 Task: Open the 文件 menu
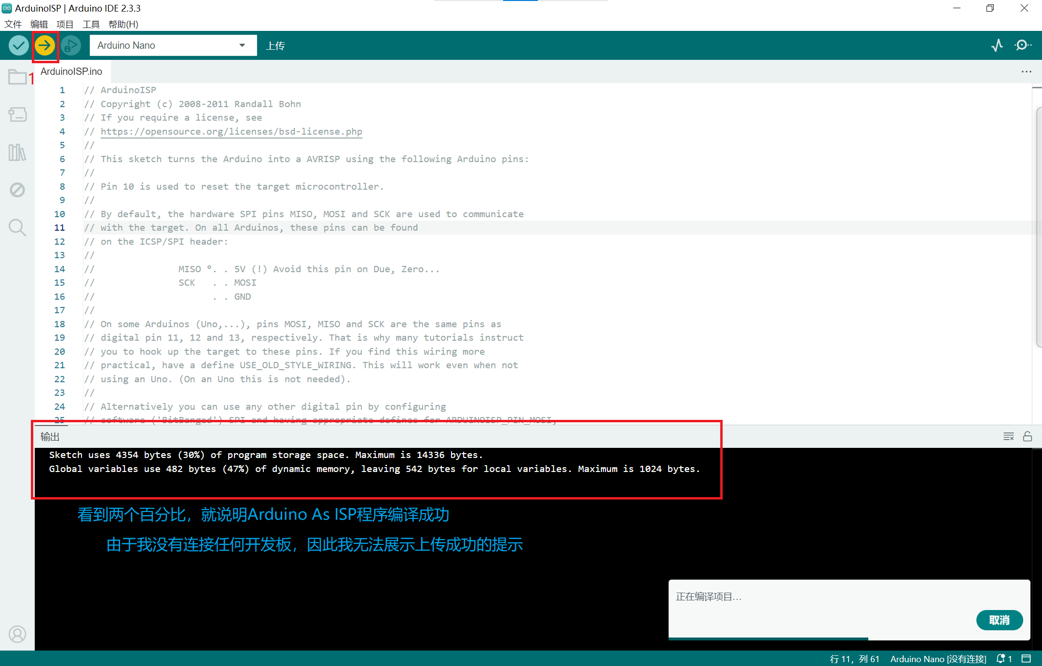(13, 24)
